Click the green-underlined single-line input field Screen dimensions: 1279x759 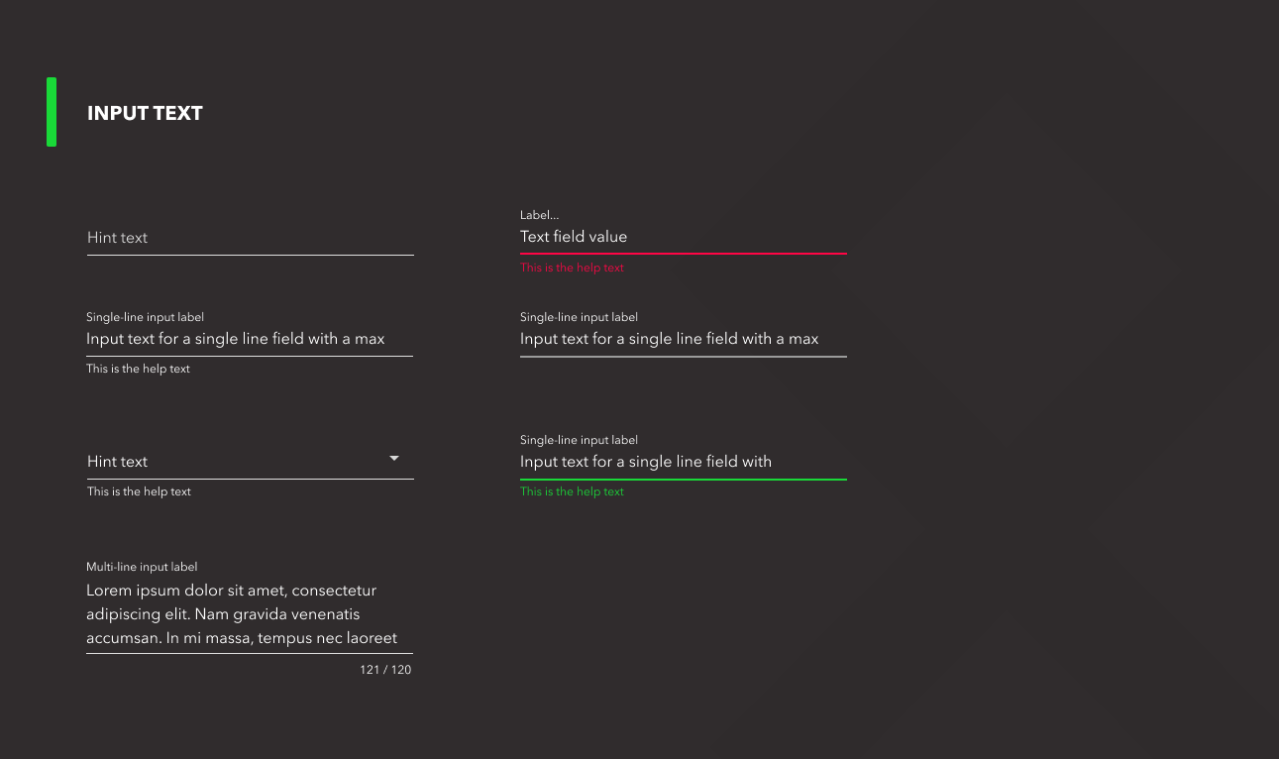[x=683, y=462]
